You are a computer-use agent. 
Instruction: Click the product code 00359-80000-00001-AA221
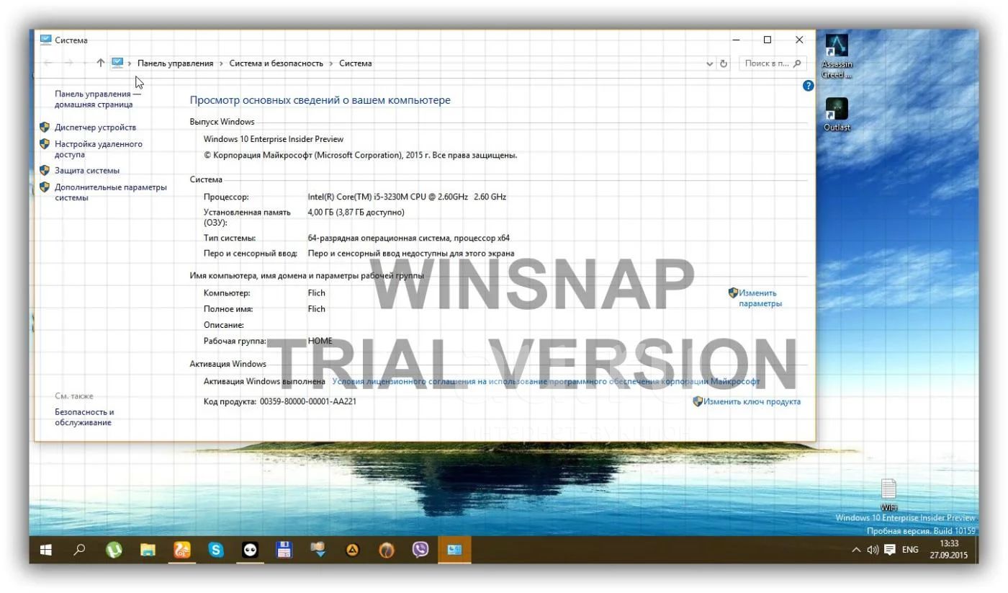pos(308,401)
